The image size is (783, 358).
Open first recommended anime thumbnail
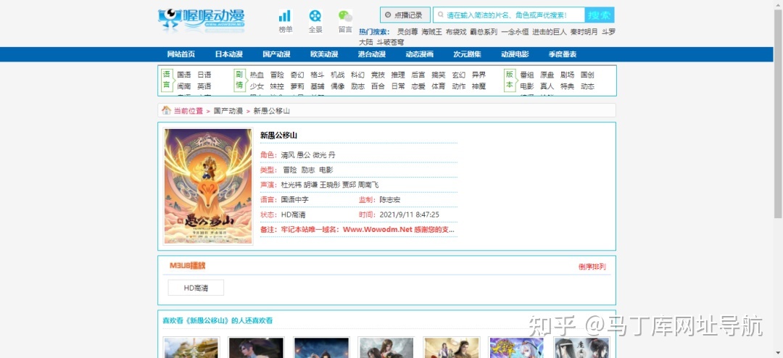pyautogui.click(x=191, y=348)
